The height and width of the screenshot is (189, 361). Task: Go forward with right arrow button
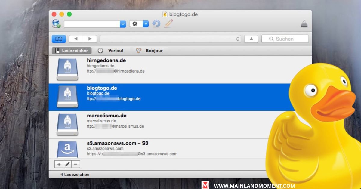tap(90, 39)
